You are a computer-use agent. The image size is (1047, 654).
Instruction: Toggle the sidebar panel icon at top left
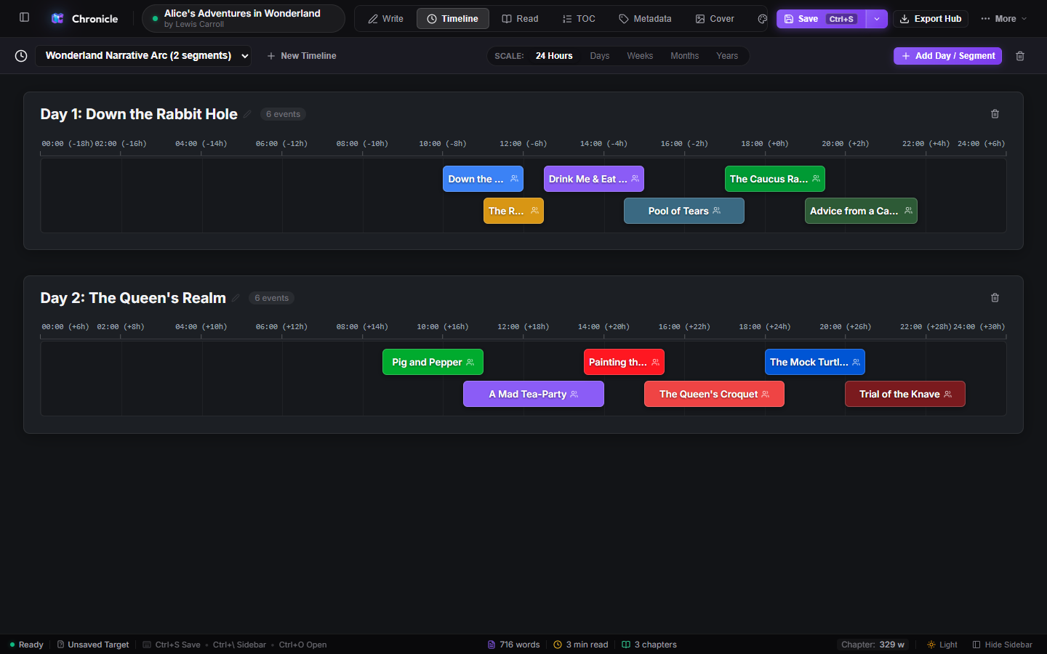click(24, 17)
